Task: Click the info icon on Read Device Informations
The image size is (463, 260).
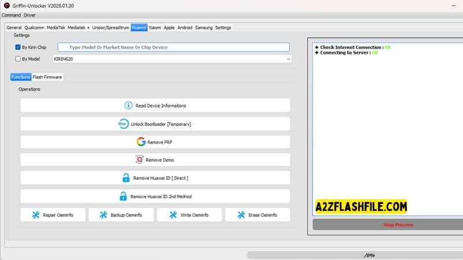Action: click(128, 105)
